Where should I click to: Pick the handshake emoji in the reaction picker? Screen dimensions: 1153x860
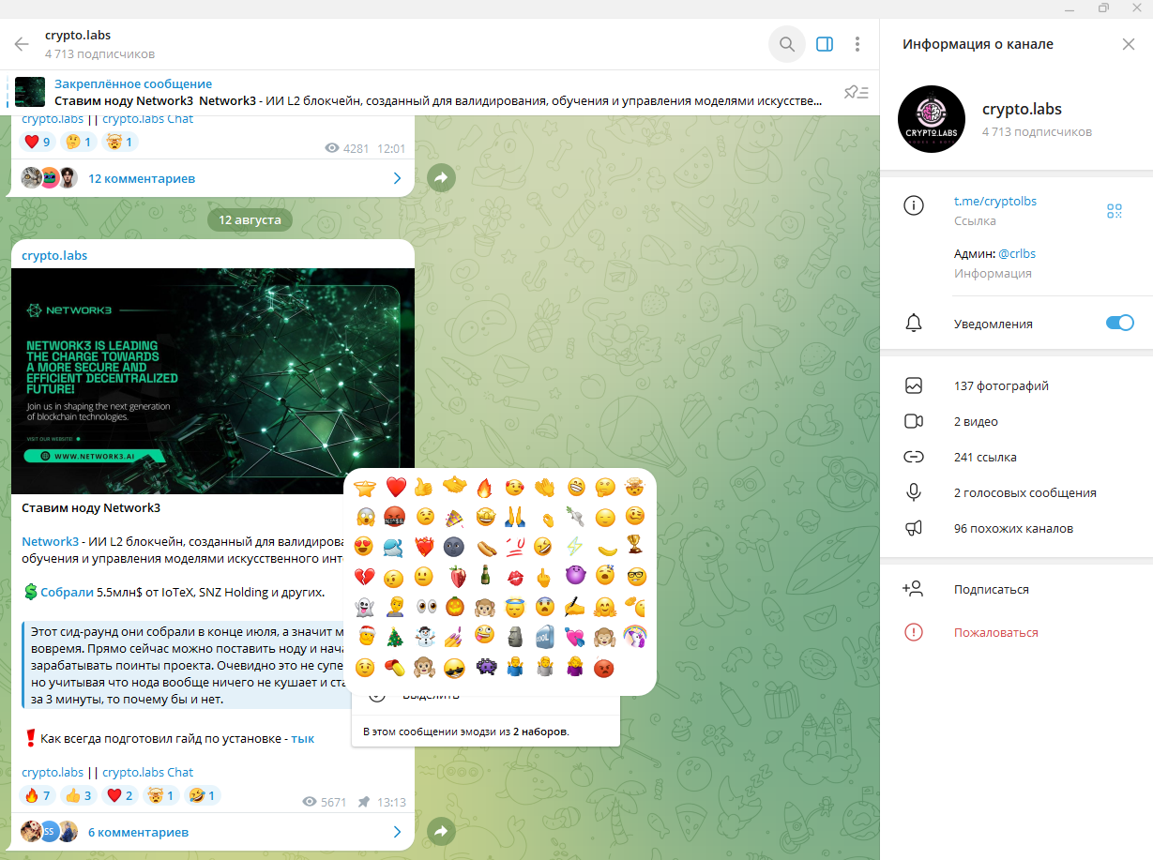tap(454, 487)
